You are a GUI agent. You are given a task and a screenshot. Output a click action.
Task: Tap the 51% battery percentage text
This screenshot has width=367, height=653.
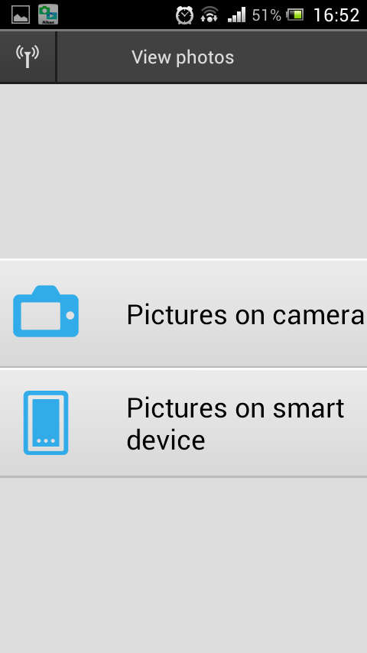[x=267, y=15]
